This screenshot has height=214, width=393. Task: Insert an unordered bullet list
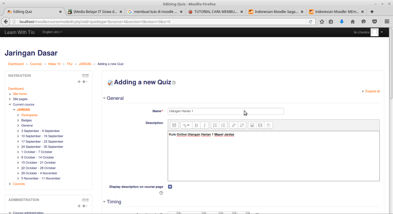(x=215, y=125)
